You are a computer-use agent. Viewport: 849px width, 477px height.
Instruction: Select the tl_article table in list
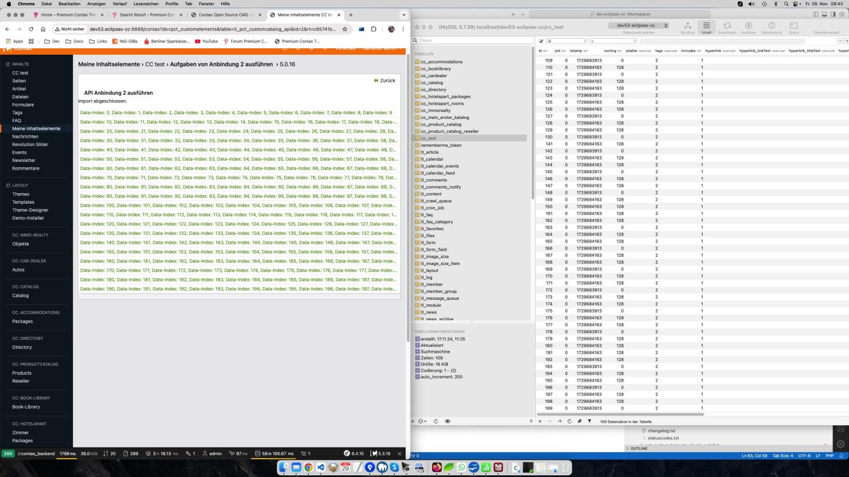click(x=429, y=152)
